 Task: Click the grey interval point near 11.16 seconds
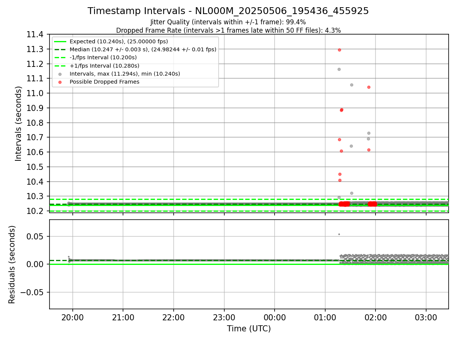tap(339, 69)
